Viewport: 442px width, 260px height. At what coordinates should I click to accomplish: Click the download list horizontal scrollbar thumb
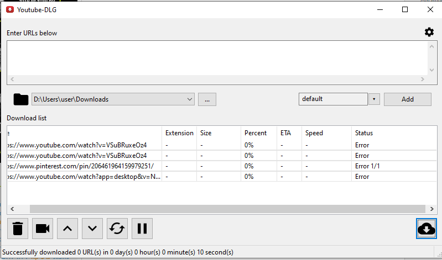227,209
